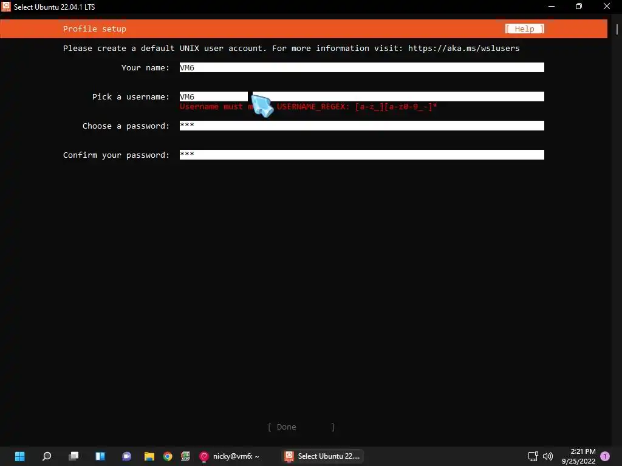Focus the Your name input field
The height and width of the screenshot is (466, 622).
pos(361,67)
